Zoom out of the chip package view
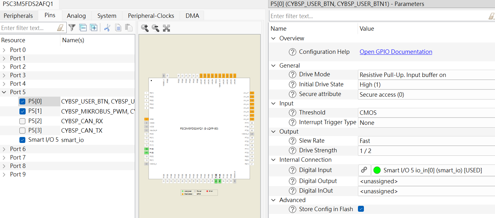Viewport: 495px width, 218px height. 156,28
